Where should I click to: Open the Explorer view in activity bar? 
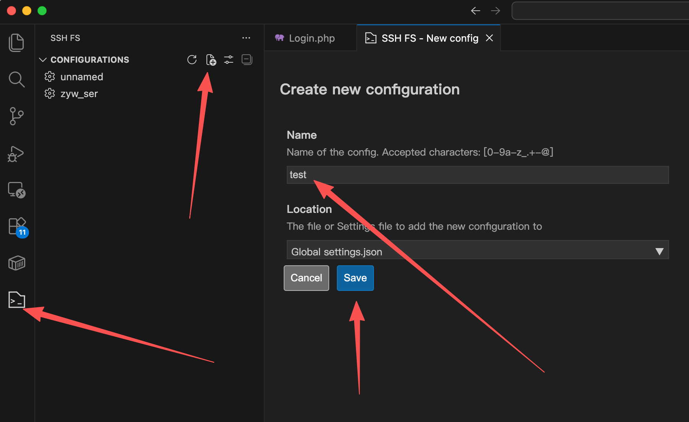[16, 42]
